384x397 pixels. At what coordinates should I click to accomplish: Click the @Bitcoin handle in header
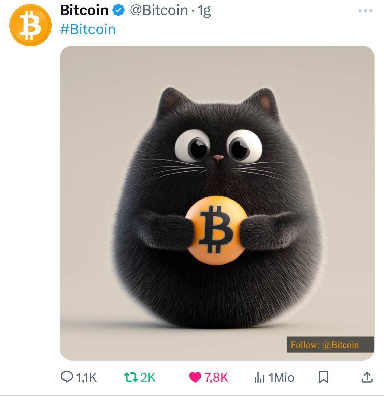pyautogui.click(x=159, y=10)
